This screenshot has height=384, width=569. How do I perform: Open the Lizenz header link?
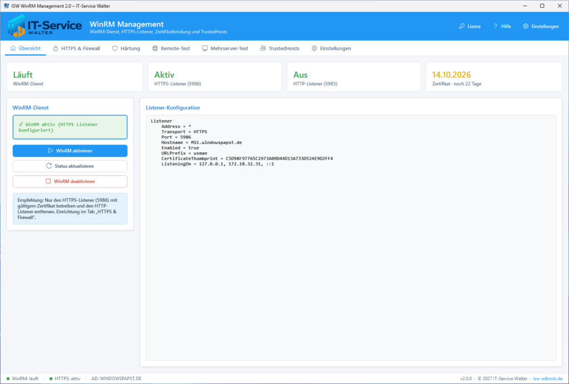point(470,26)
